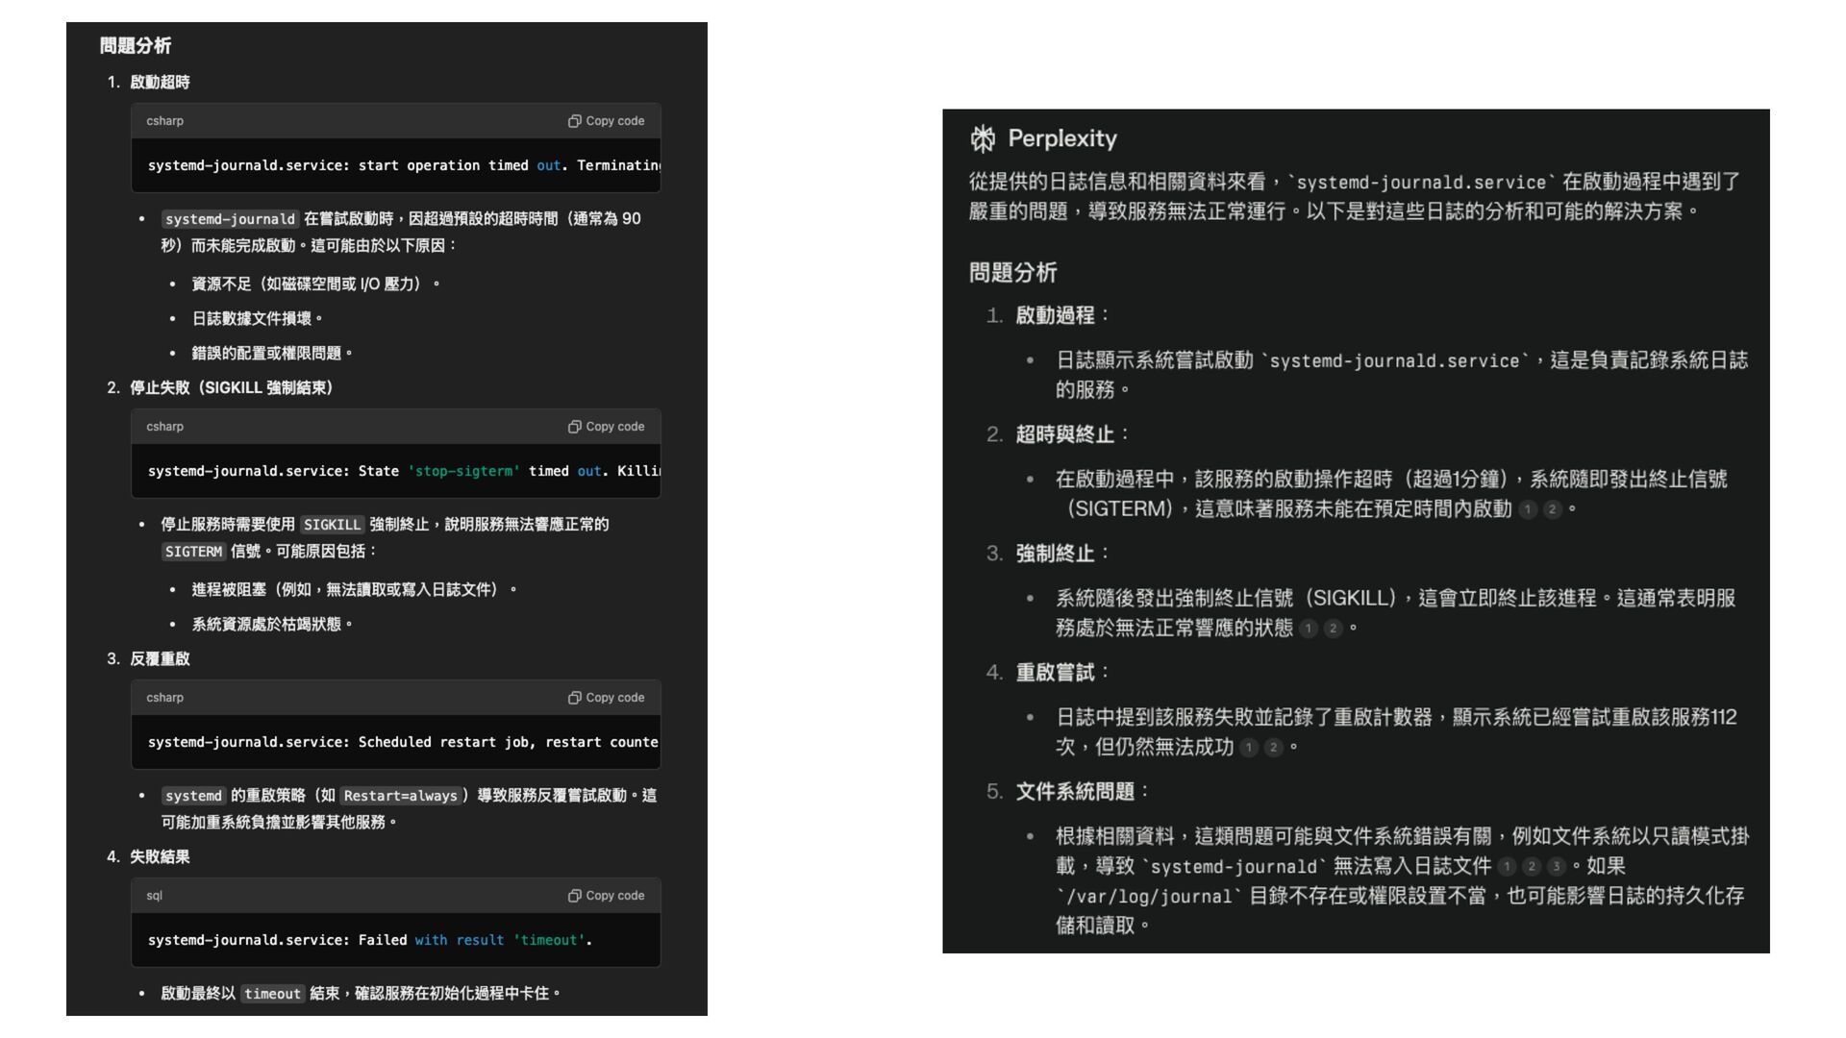
Task: Open citation 2 in the file system section
Action: 1532,867
